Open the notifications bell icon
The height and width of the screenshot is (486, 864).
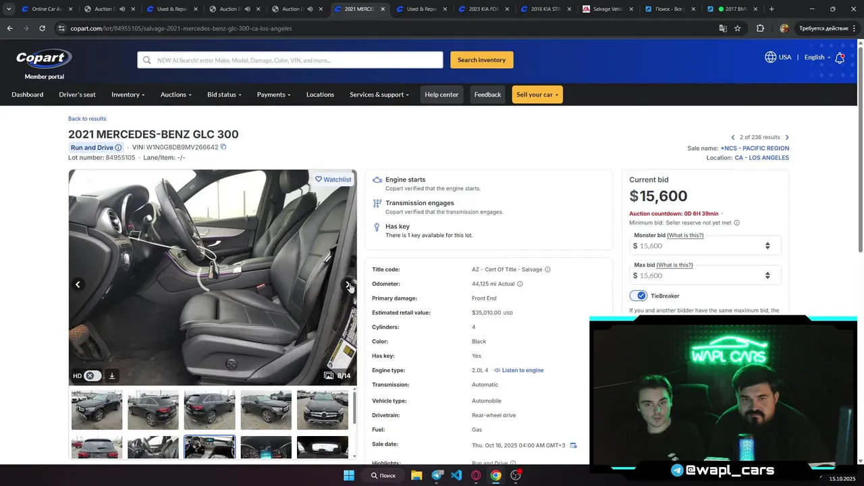click(840, 57)
